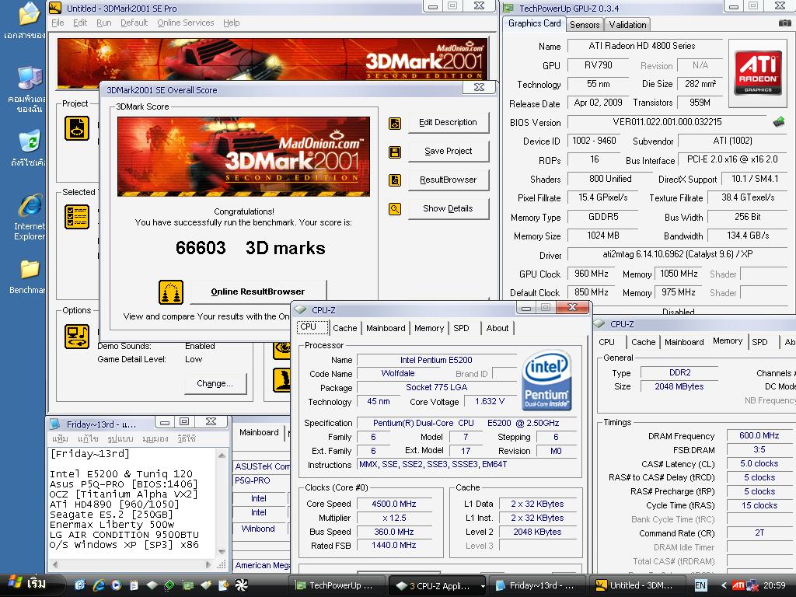Viewport: 796px width, 597px height.
Task: Click Internet Explorer quick launch icon
Action: click(x=98, y=585)
